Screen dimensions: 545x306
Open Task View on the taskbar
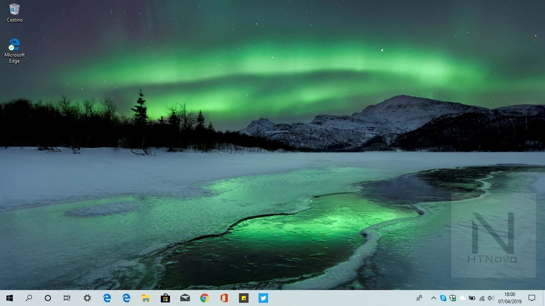pos(67,298)
